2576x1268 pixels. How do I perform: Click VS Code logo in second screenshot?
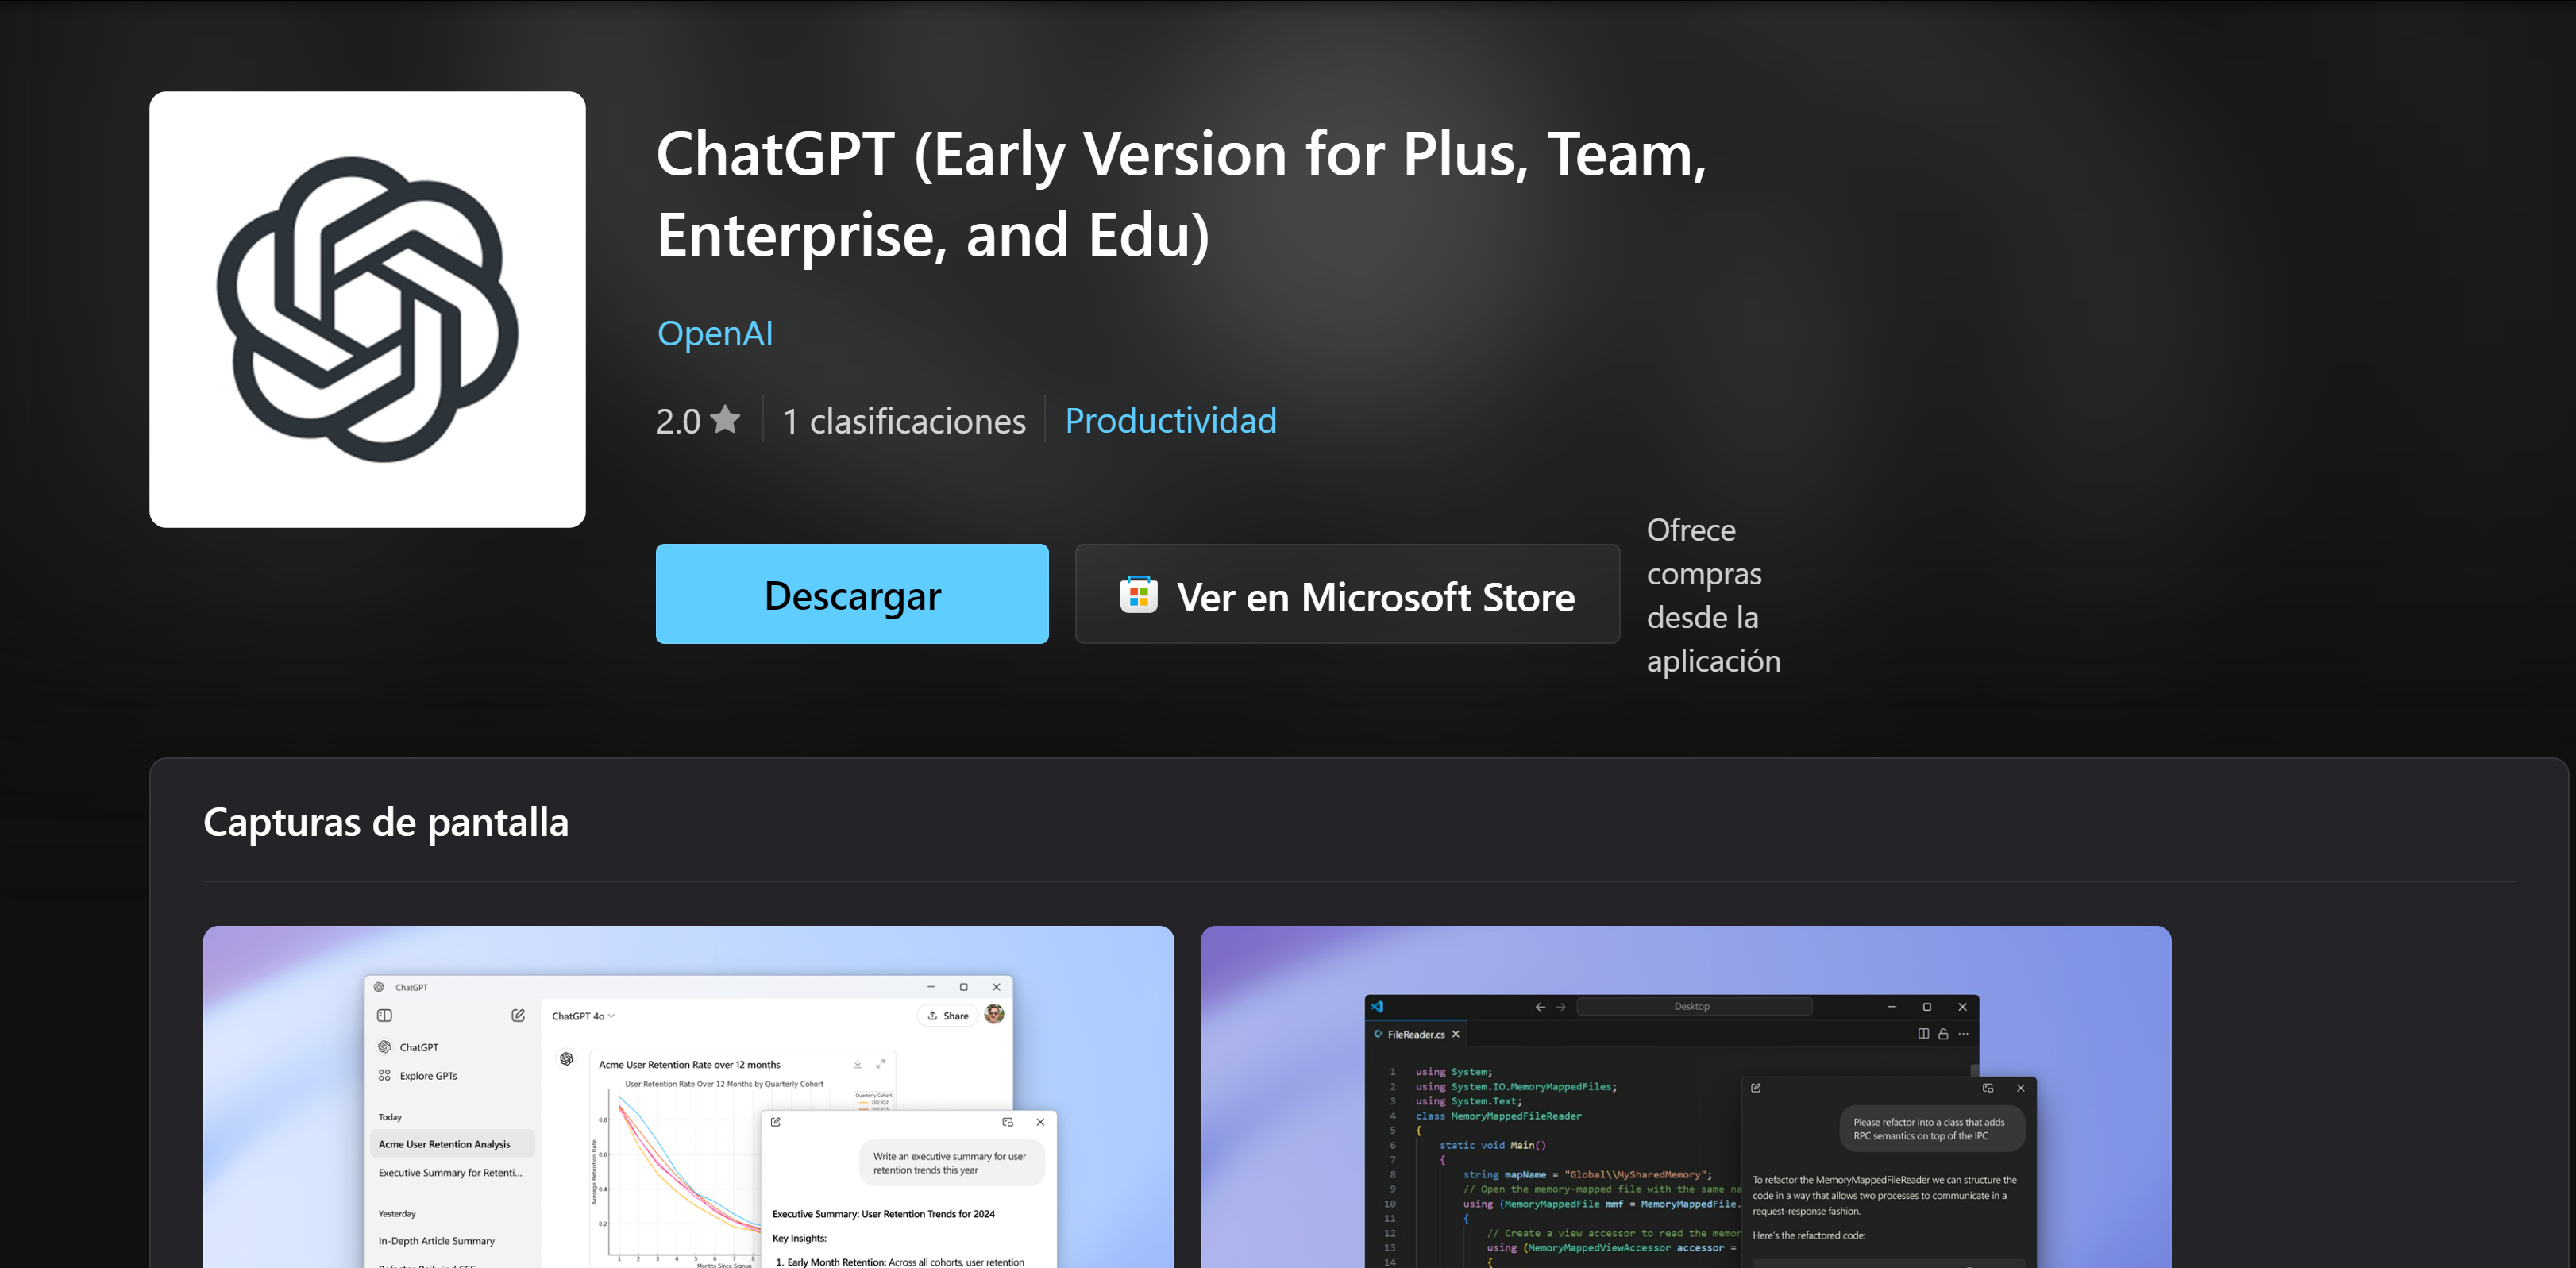click(x=1377, y=1006)
